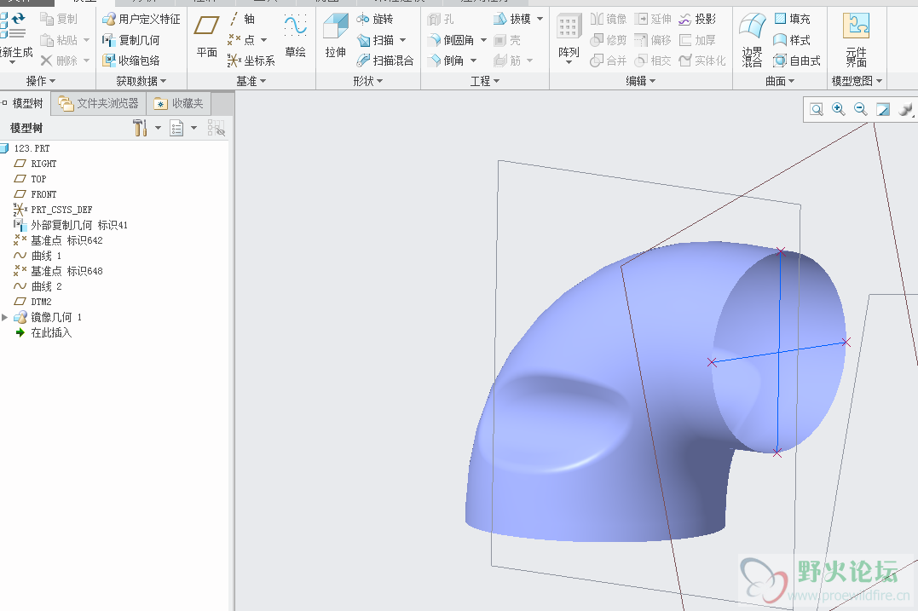This screenshot has height=611, width=918.
Task: Open the 工程 group dropdown
Action: click(x=485, y=81)
